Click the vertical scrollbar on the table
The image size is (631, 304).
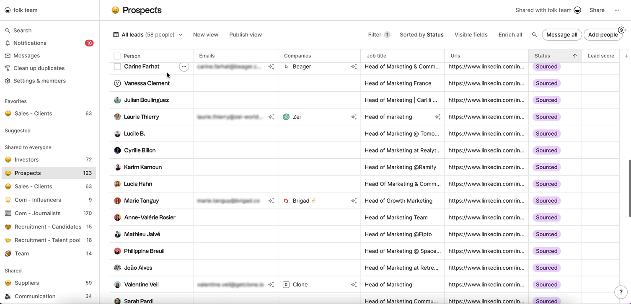click(629, 188)
